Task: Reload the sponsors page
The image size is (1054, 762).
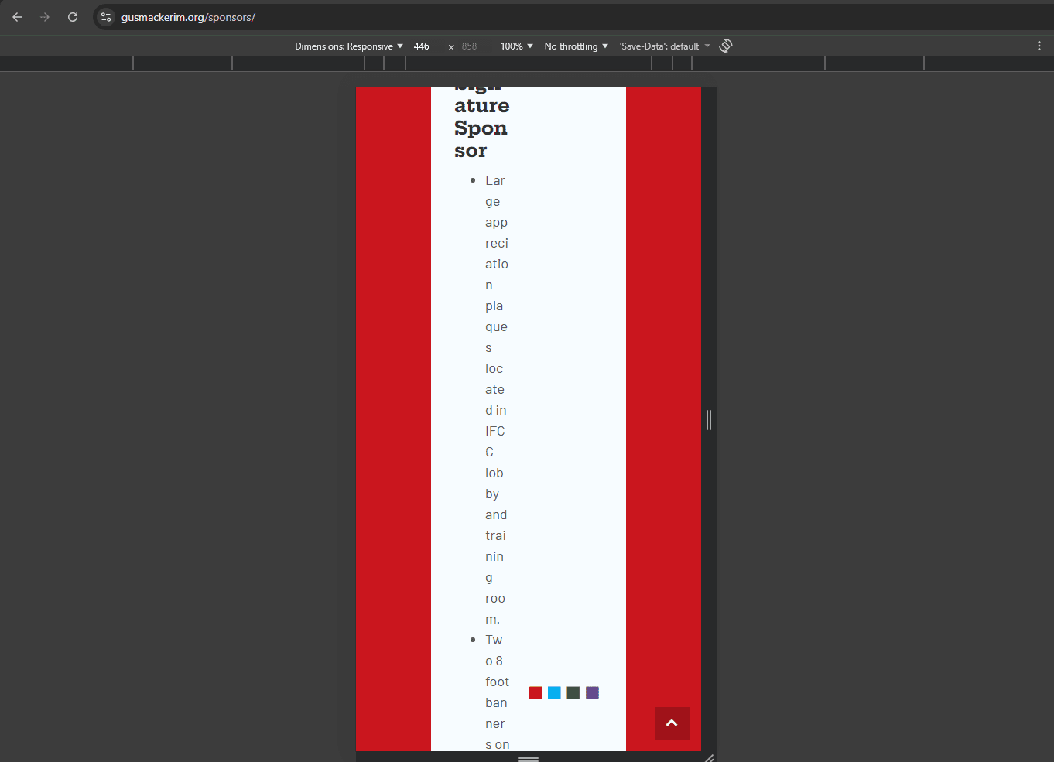Action: (x=73, y=17)
